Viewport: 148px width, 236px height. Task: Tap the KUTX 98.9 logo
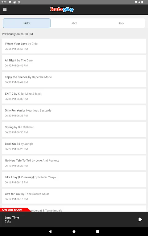[62, 10]
